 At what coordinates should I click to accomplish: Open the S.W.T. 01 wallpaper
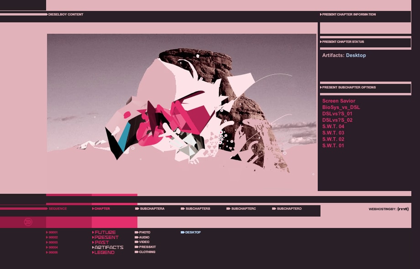click(333, 146)
